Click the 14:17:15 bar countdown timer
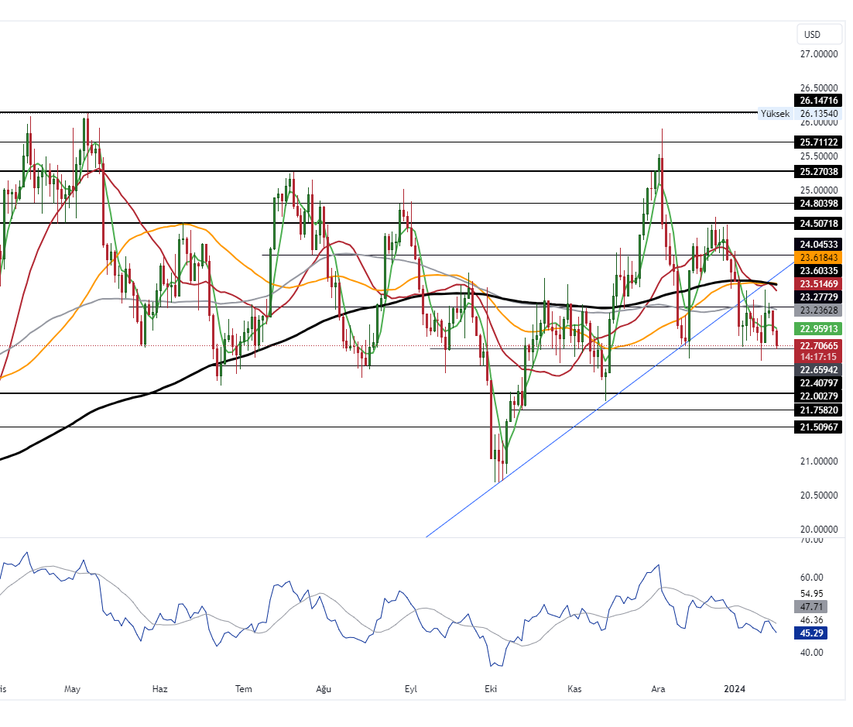Image resolution: width=853 pixels, height=727 pixels. click(819, 356)
